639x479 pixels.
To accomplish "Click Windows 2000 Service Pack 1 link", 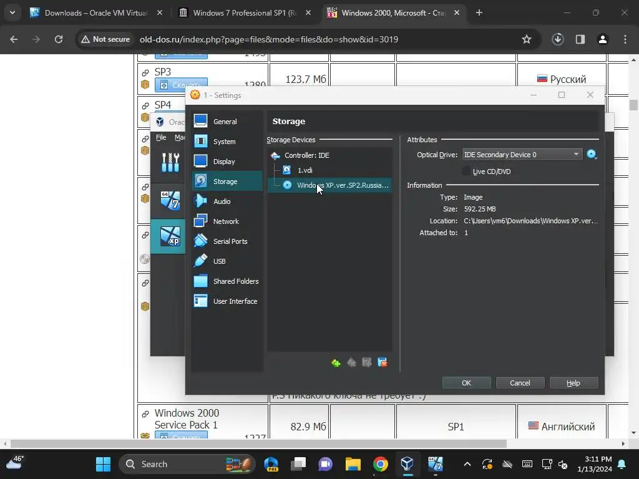I will pos(187,419).
